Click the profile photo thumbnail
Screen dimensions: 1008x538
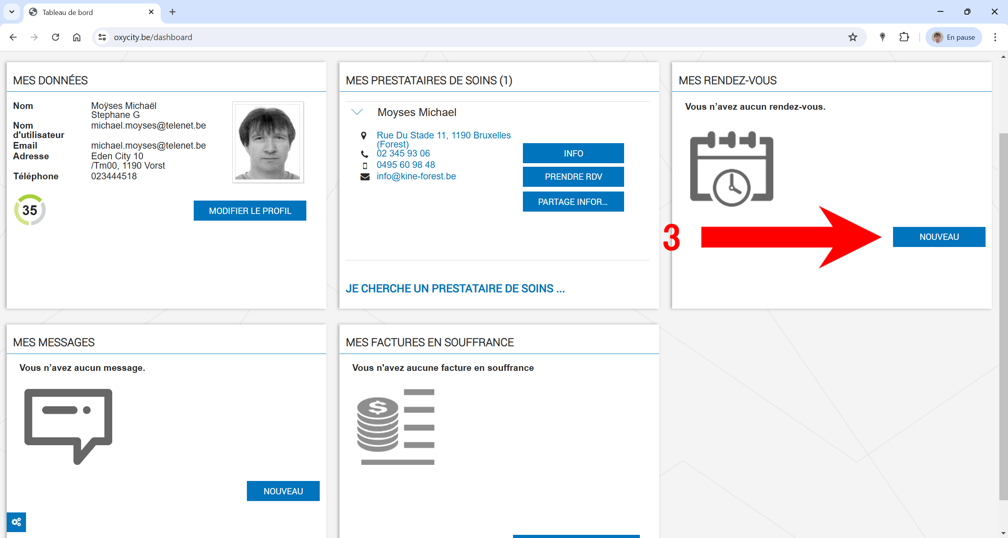(268, 142)
